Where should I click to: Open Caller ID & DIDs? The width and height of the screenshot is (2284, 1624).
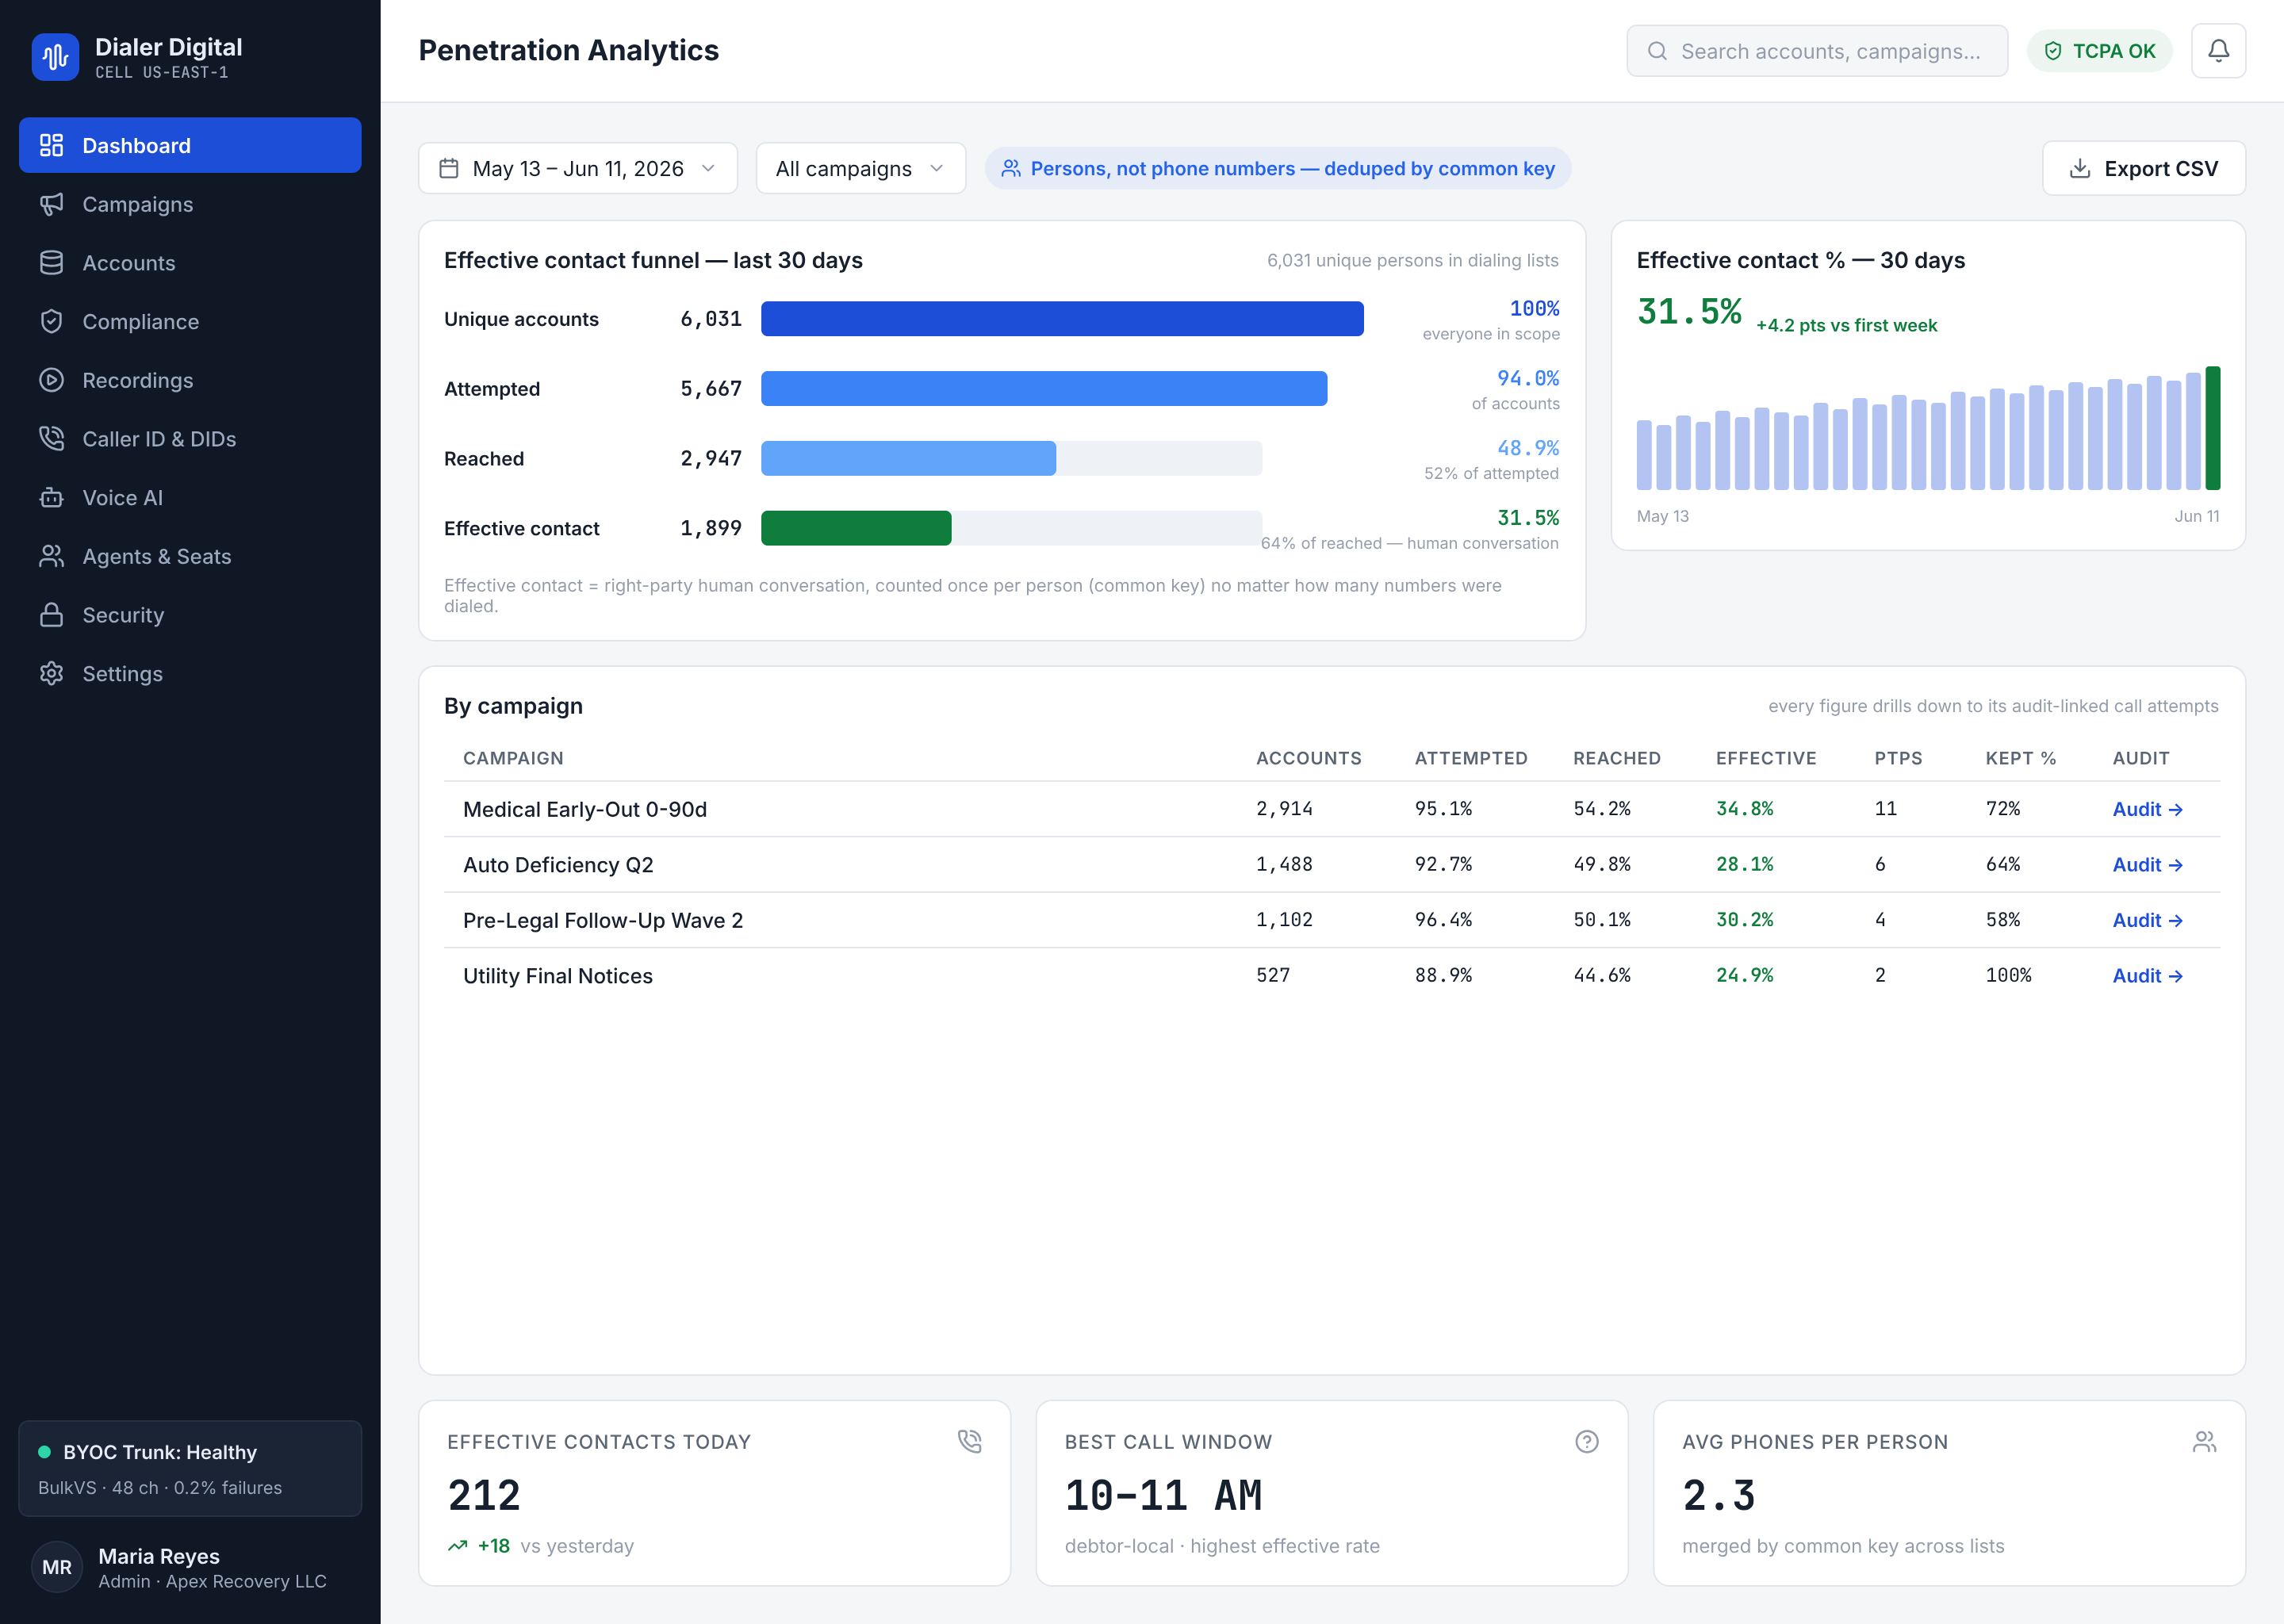[190, 439]
